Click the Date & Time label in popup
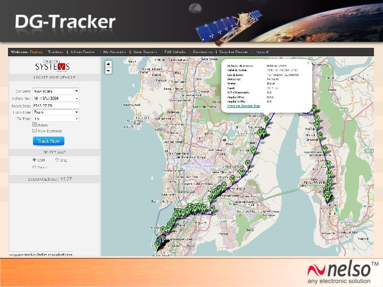Viewport: 383px width, 287px height. (237, 70)
